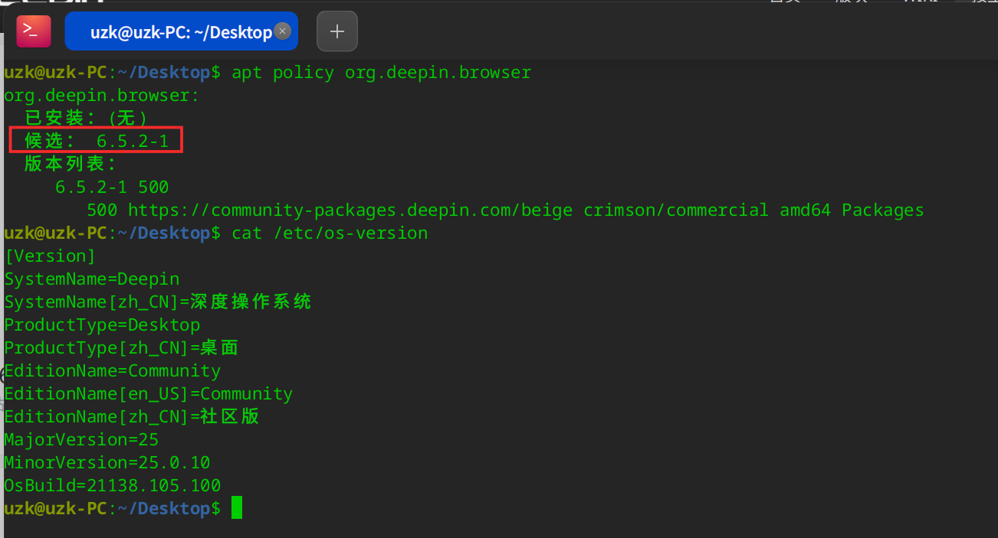Image resolution: width=998 pixels, height=538 pixels.
Task: Click the green cursor block at the prompt
Action: tap(237, 508)
